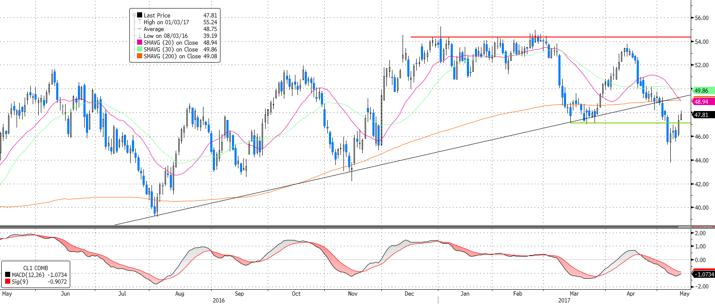Screen dimensions: 715x305
Task: Select the High on 01/03/17 legend entry
Action: [166, 22]
